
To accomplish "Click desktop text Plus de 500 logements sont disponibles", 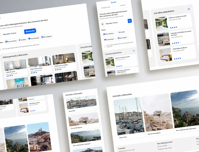I will coord(21,47).
